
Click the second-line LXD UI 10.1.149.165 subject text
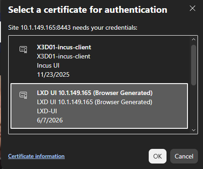[x=94, y=102]
